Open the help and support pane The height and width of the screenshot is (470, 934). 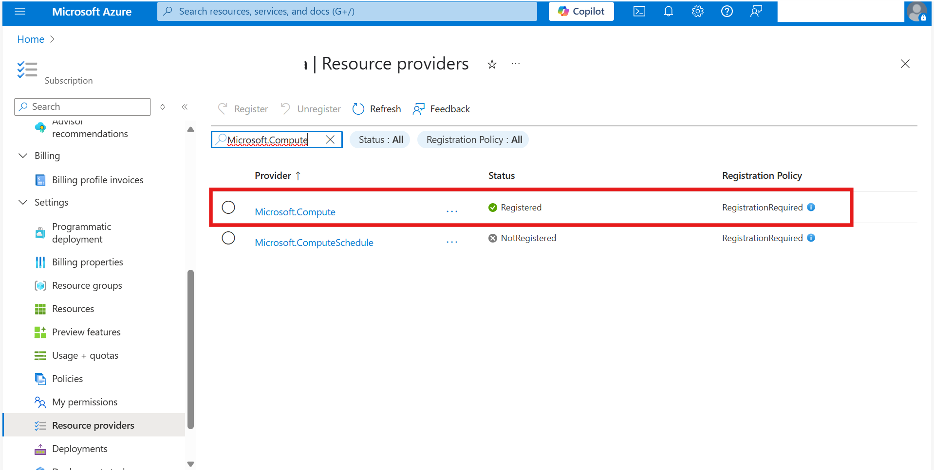coord(727,11)
